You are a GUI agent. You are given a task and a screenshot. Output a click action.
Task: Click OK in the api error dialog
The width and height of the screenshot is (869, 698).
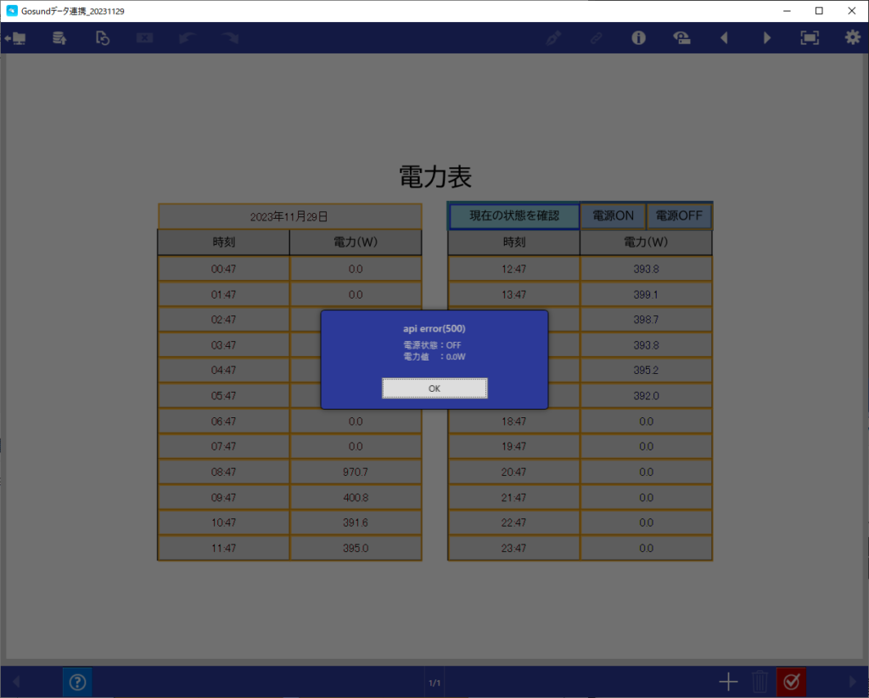[x=434, y=388]
